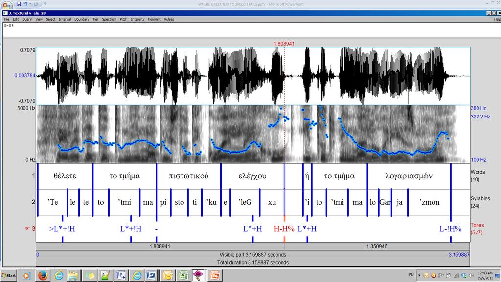Select the syllable interval 'Te
This screenshot has height=282, width=501.
(53, 202)
